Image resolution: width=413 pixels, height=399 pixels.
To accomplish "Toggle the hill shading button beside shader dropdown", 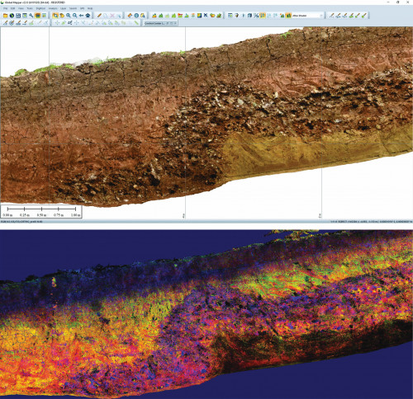I will 288,16.
